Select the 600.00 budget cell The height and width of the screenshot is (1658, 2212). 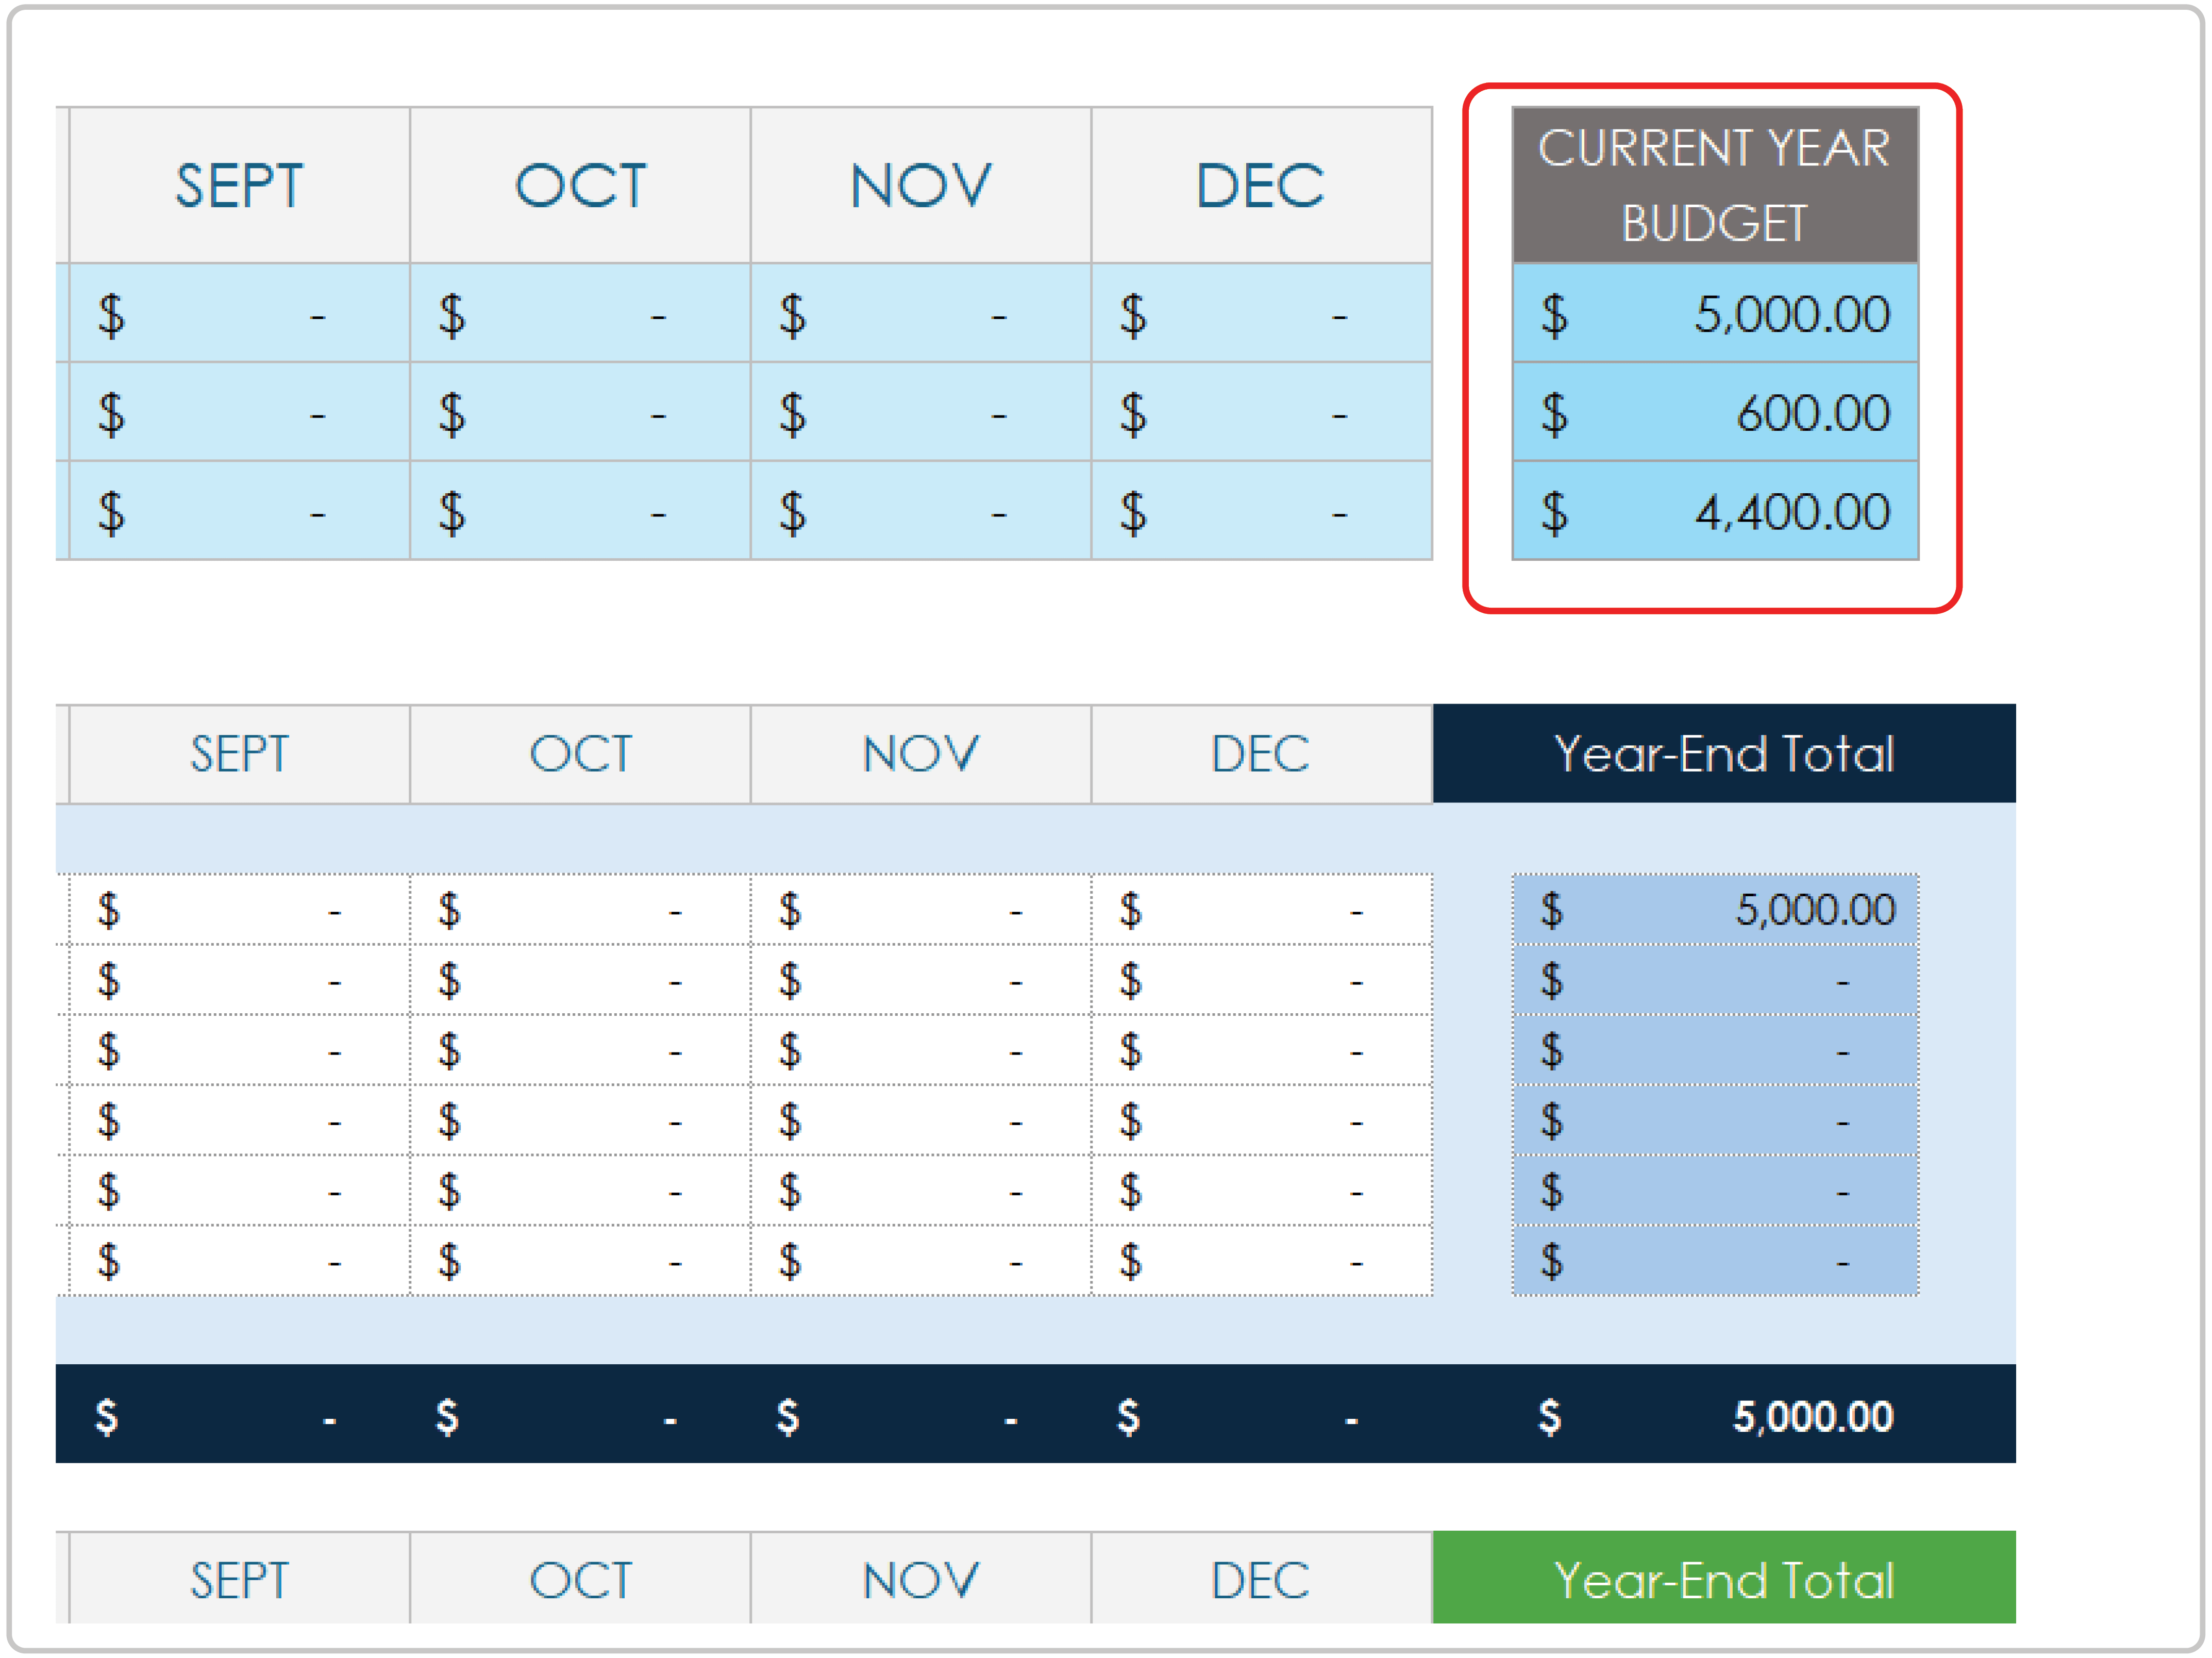tap(1714, 412)
